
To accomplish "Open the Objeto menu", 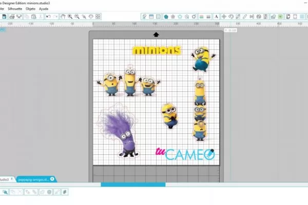I will [30, 9].
